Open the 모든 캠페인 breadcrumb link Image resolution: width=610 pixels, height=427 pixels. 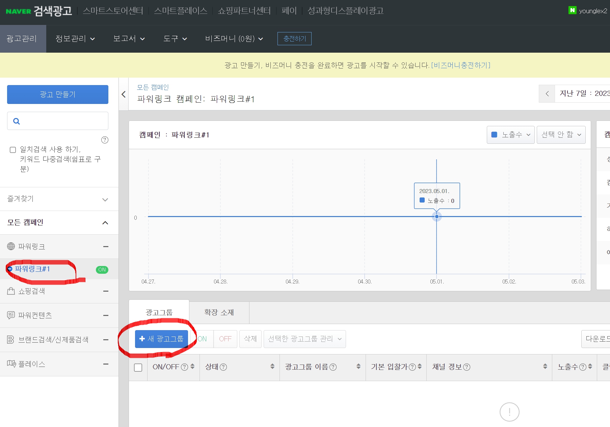click(153, 87)
